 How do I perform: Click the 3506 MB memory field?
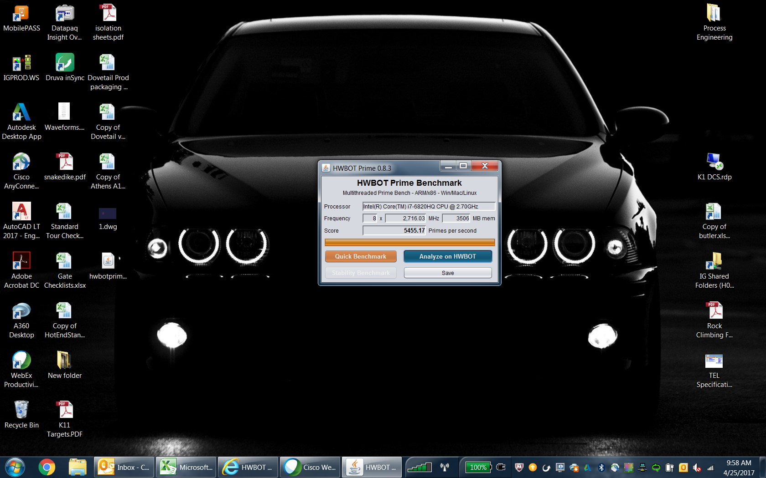point(456,218)
